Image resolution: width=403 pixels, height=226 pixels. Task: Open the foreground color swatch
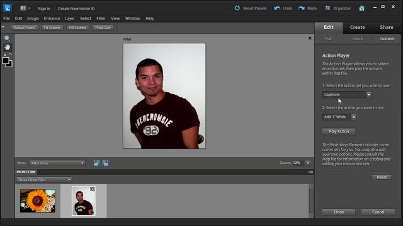(6, 61)
